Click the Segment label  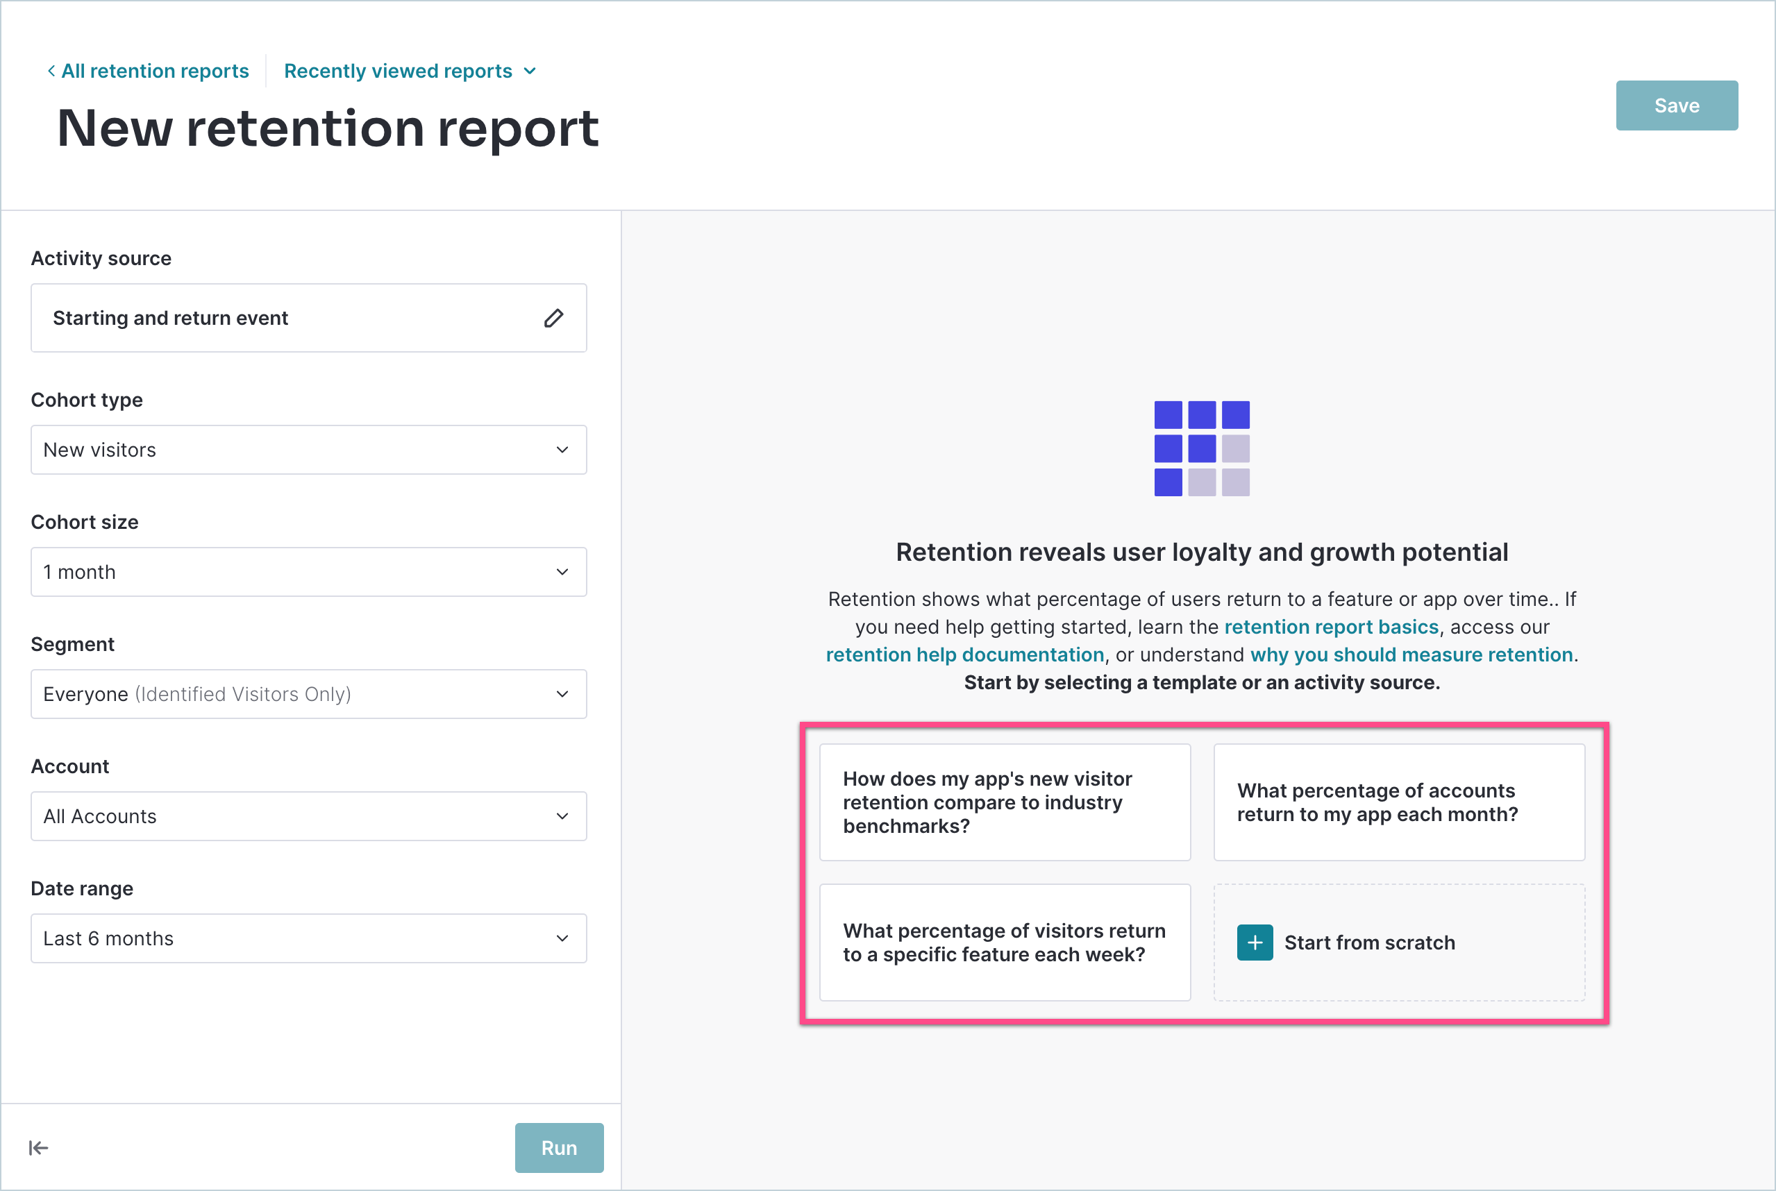[x=72, y=644]
